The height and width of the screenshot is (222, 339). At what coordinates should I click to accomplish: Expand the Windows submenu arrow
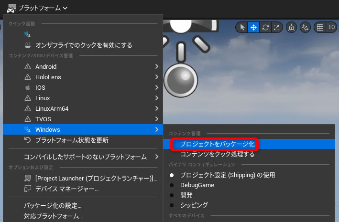(x=157, y=129)
